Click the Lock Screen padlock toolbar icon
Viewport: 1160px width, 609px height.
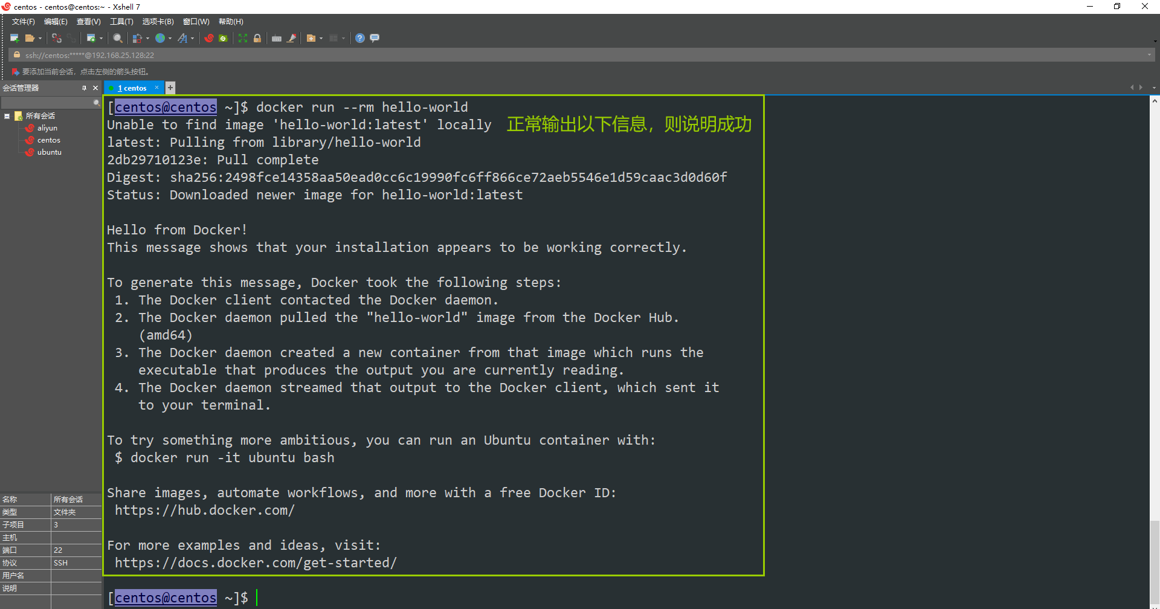coord(257,38)
